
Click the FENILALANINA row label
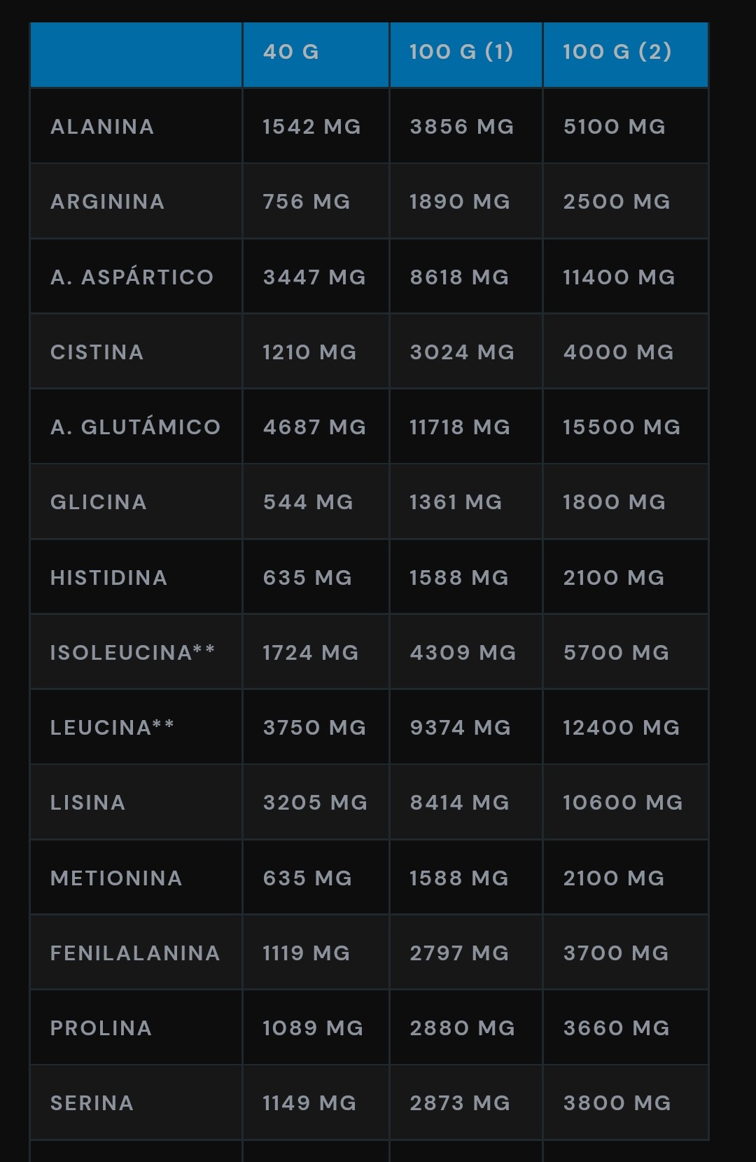click(x=135, y=953)
